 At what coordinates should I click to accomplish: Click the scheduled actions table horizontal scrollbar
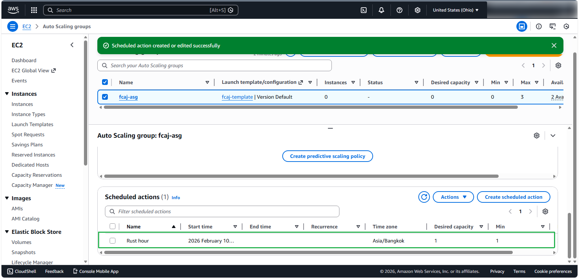coord(308,253)
